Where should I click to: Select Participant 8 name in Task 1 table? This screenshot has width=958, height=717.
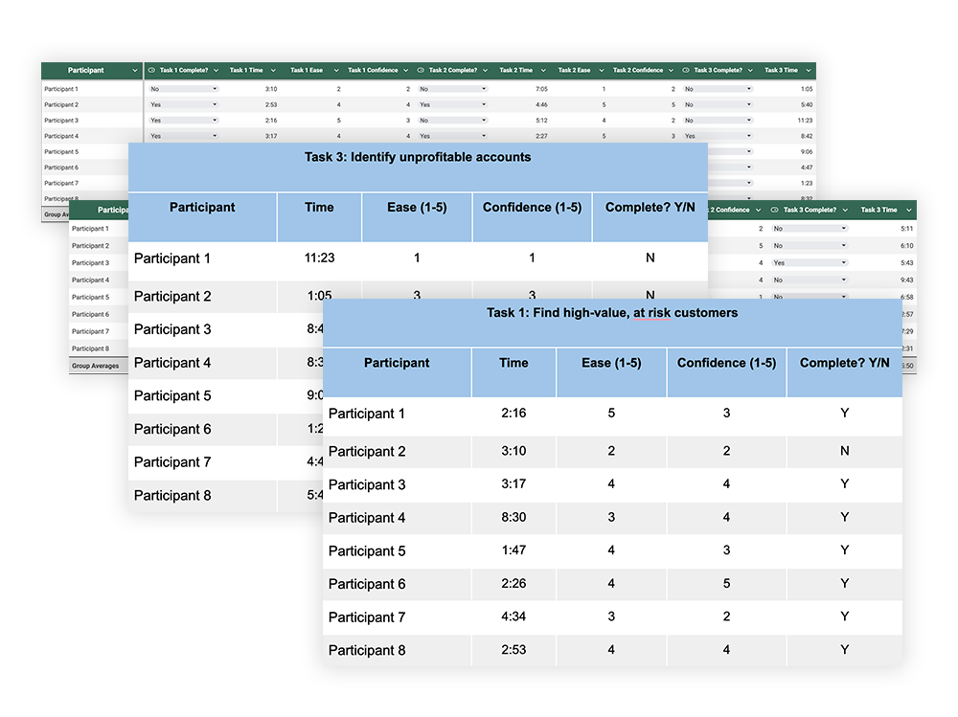pos(367,650)
